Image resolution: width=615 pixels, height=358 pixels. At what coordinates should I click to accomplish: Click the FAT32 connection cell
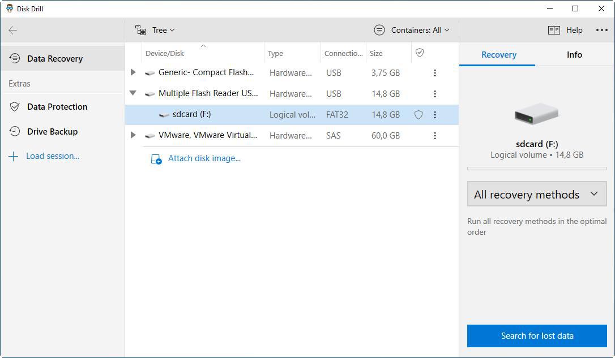(x=337, y=115)
